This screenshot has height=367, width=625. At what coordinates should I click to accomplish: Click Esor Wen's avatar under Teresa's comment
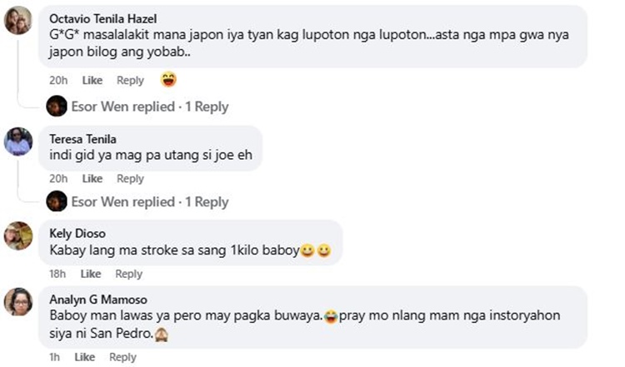[57, 201]
